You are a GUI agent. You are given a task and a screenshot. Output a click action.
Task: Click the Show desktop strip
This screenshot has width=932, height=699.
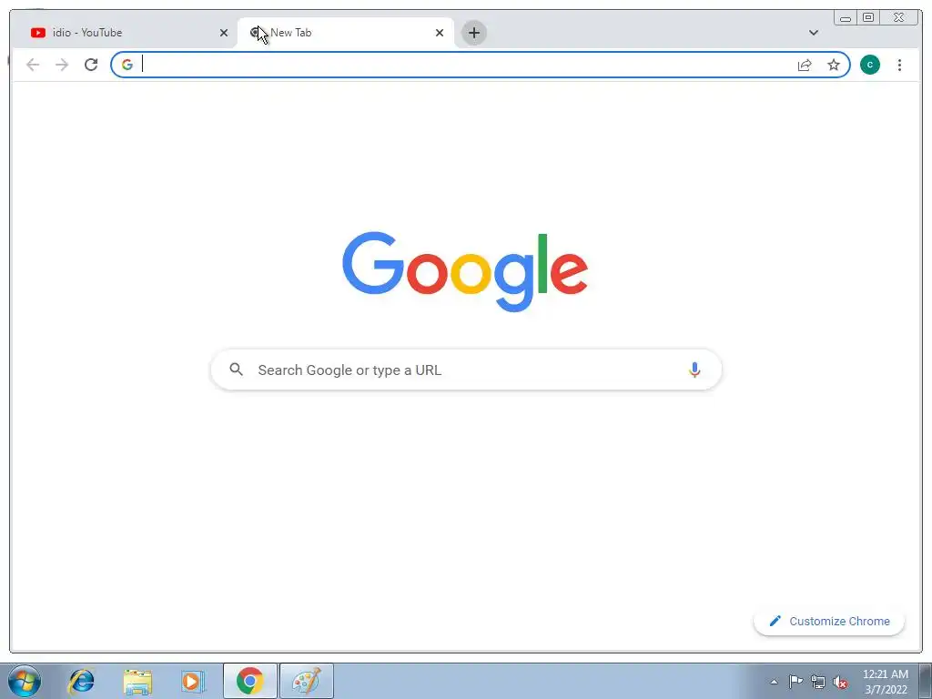pos(926,681)
